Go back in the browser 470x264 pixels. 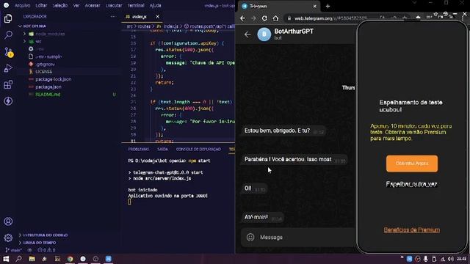tap(242, 18)
